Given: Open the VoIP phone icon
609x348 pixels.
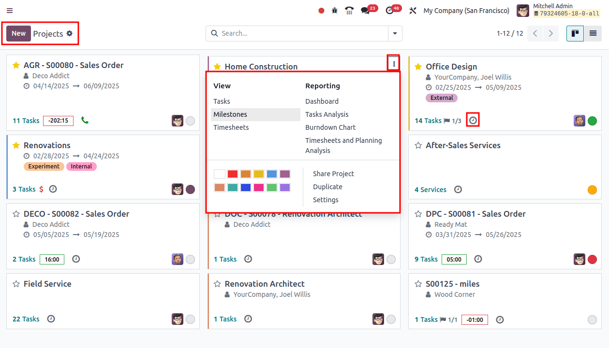Looking at the screenshot, I should click(x=349, y=11).
